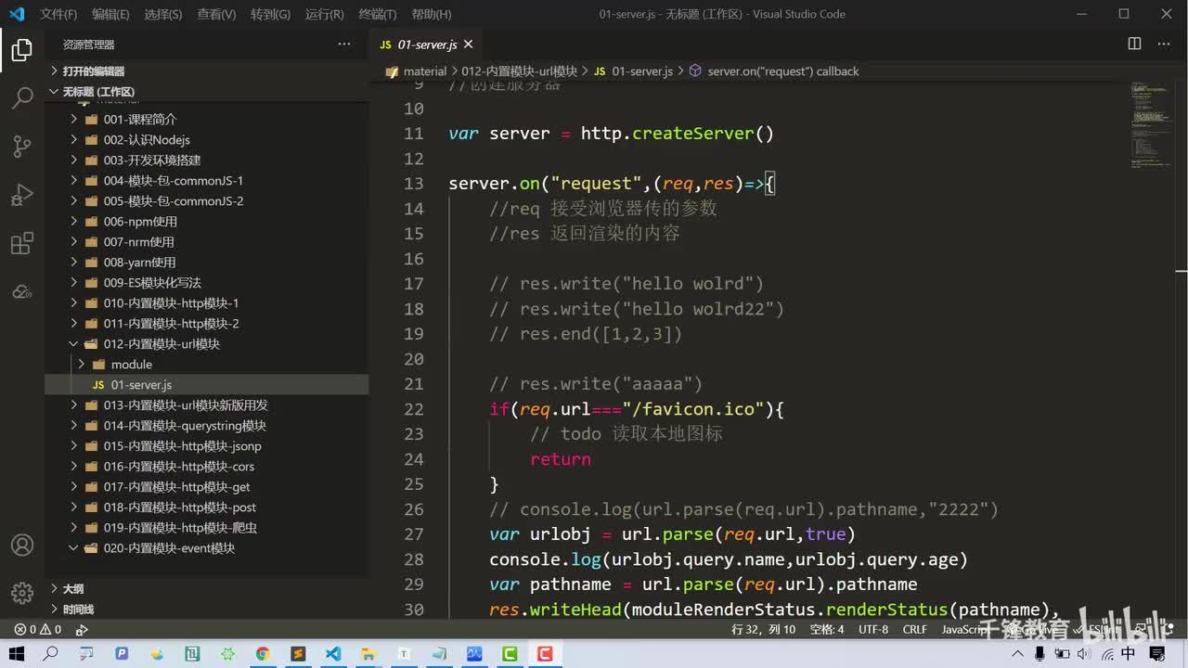Viewport: 1188px width, 668px height.
Task: Toggle the IME 中 input mode in tray
Action: [x=1128, y=654]
